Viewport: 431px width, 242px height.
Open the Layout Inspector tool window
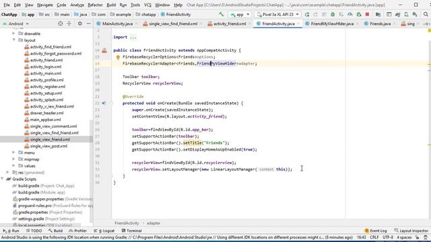(x=411, y=231)
